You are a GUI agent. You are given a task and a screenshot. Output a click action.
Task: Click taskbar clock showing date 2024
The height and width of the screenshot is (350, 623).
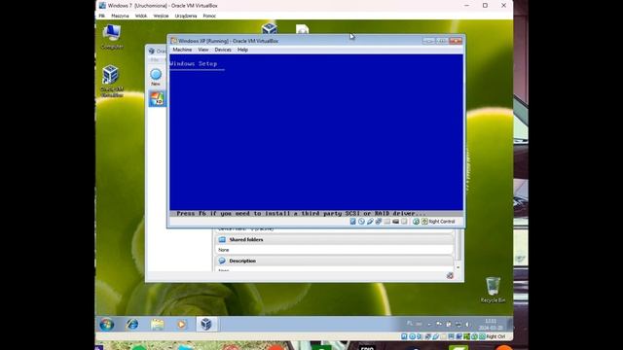click(491, 324)
